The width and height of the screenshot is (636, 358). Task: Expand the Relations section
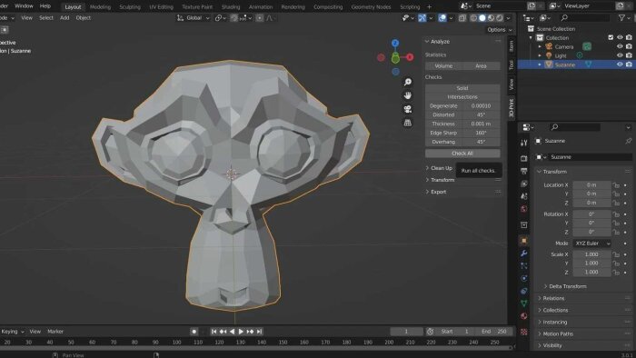(x=551, y=298)
